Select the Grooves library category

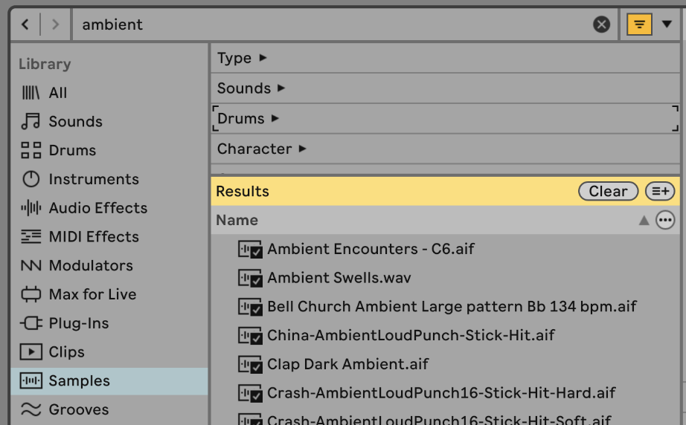pyautogui.click(x=78, y=409)
